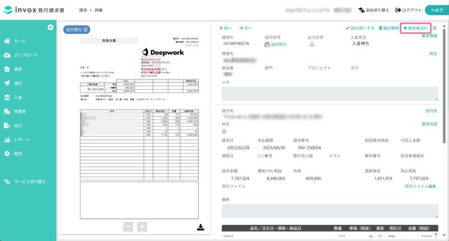Click the 添付ファイル編集 link
449x241 pixels.
pos(420,186)
